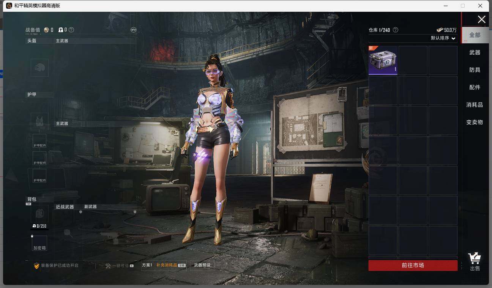Switch to the 消耗品 category tab
The width and height of the screenshot is (492, 288).
pyautogui.click(x=475, y=105)
